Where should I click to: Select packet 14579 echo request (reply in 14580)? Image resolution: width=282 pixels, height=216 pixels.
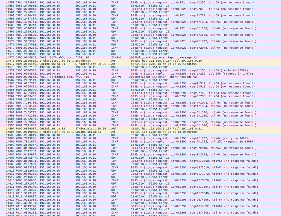click(x=141, y=71)
